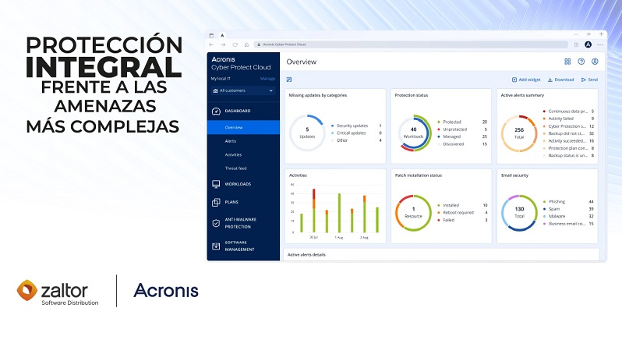Click the Download button
The image size is (622, 347).
[x=561, y=80]
